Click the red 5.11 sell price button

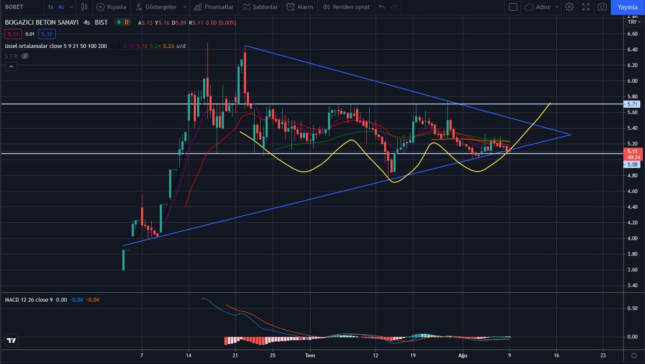(12, 34)
